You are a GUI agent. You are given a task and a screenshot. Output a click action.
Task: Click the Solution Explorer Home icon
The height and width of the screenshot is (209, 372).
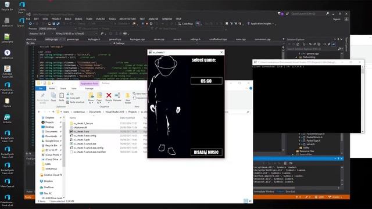click(298, 44)
